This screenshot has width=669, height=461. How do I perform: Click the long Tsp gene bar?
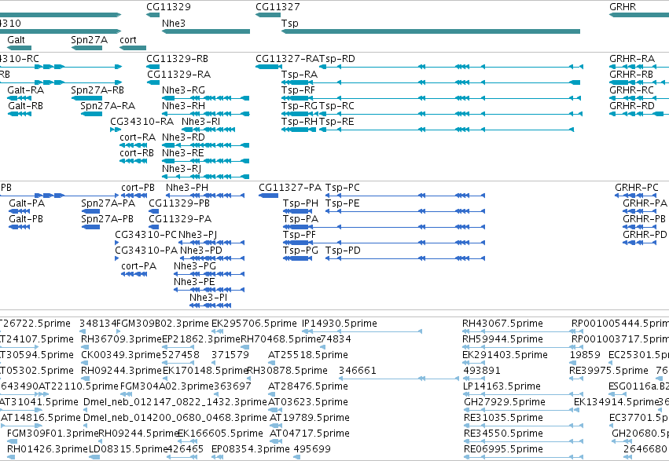[x=431, y=31]
